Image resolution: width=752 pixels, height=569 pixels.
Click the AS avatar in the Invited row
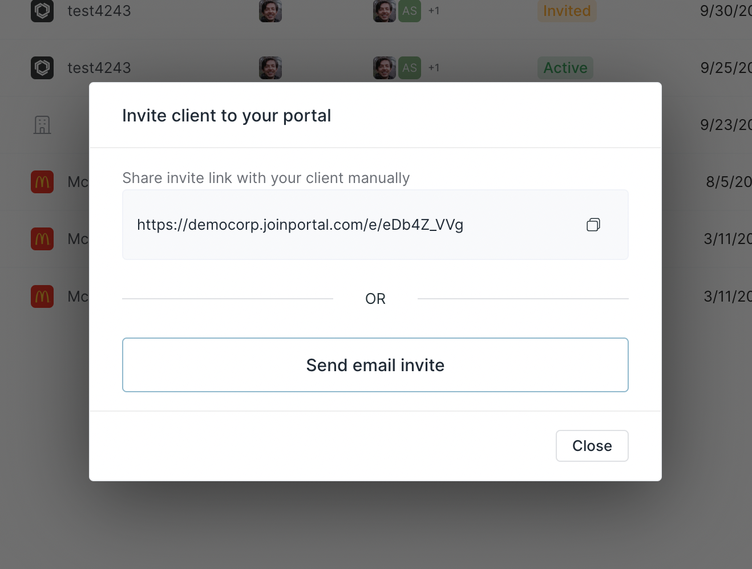click(410, 11)
